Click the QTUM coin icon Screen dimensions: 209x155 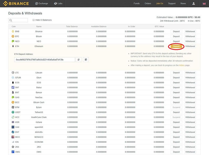coord(13,77)
